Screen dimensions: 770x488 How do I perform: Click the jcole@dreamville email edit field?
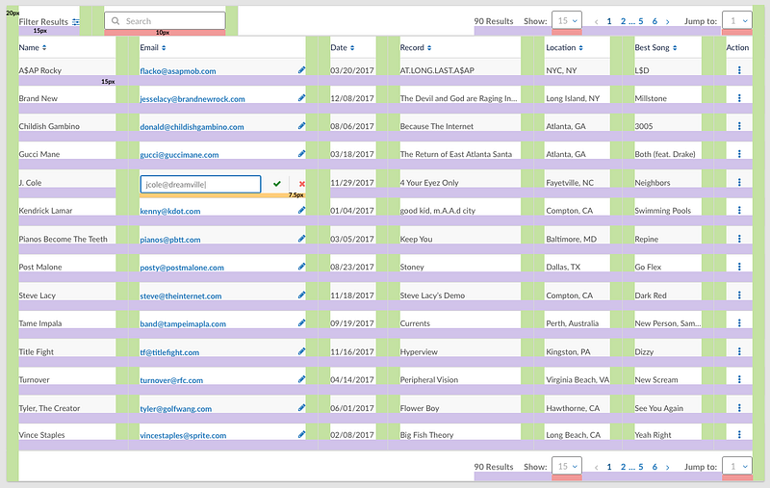click(200, 184)
